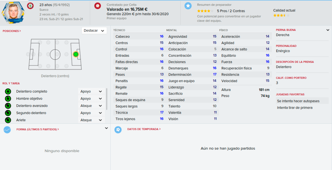Collapse the Pierna buena side panel chevron
Viewport: 332px width, 170px height.
pyautogui.click(x=328, y=30)
